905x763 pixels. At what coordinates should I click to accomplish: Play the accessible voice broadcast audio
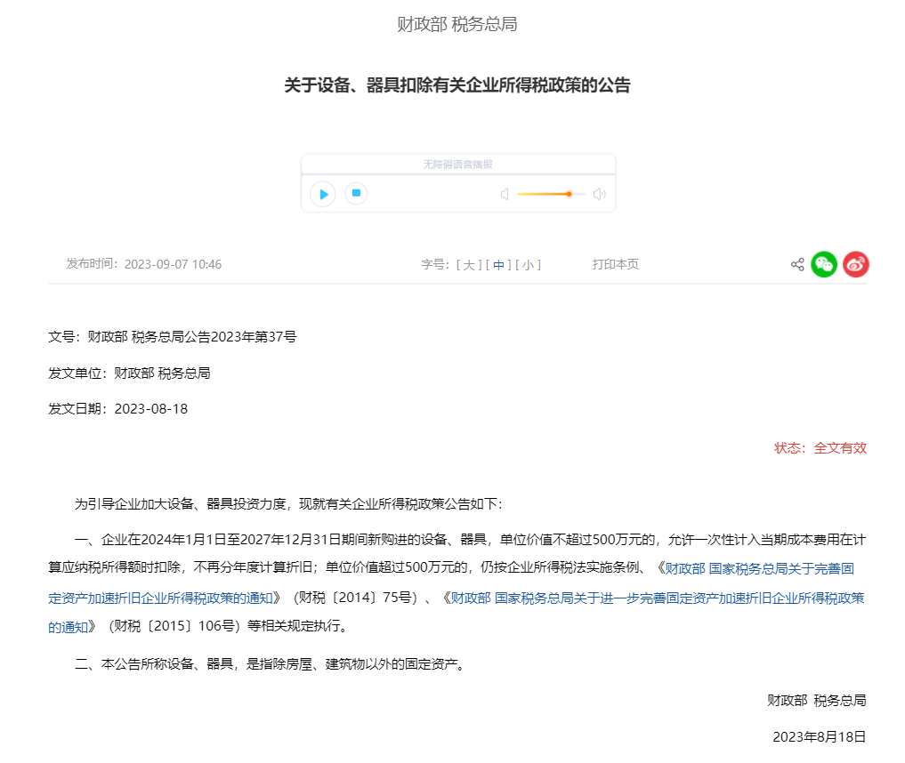(322, 194)
